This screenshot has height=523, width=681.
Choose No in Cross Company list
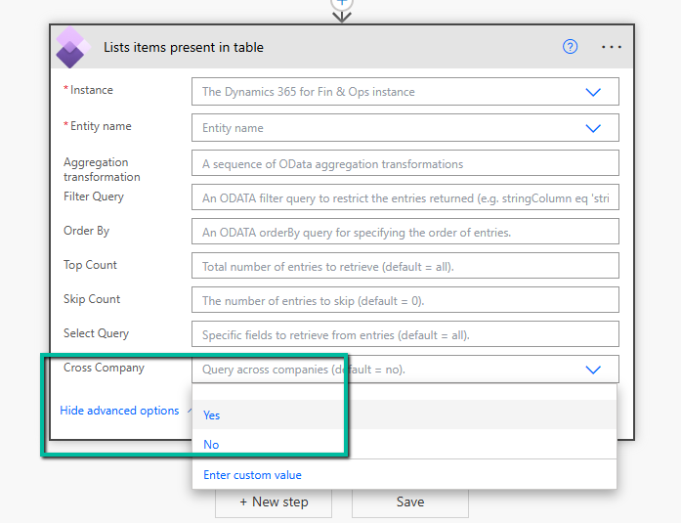[x=404, y=445]
